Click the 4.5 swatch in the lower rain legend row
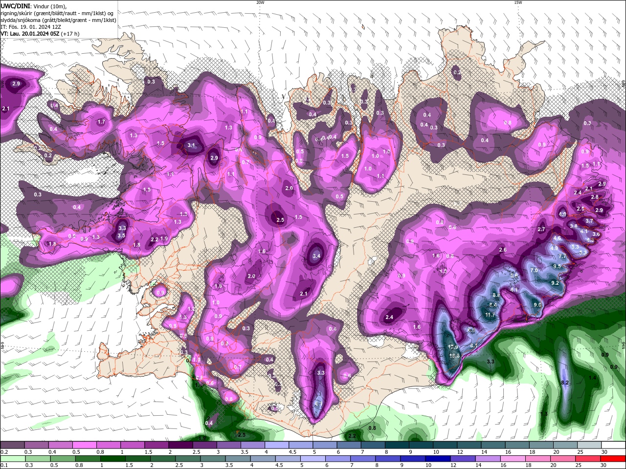Screen dimensions: 626x469 (288, 459)
